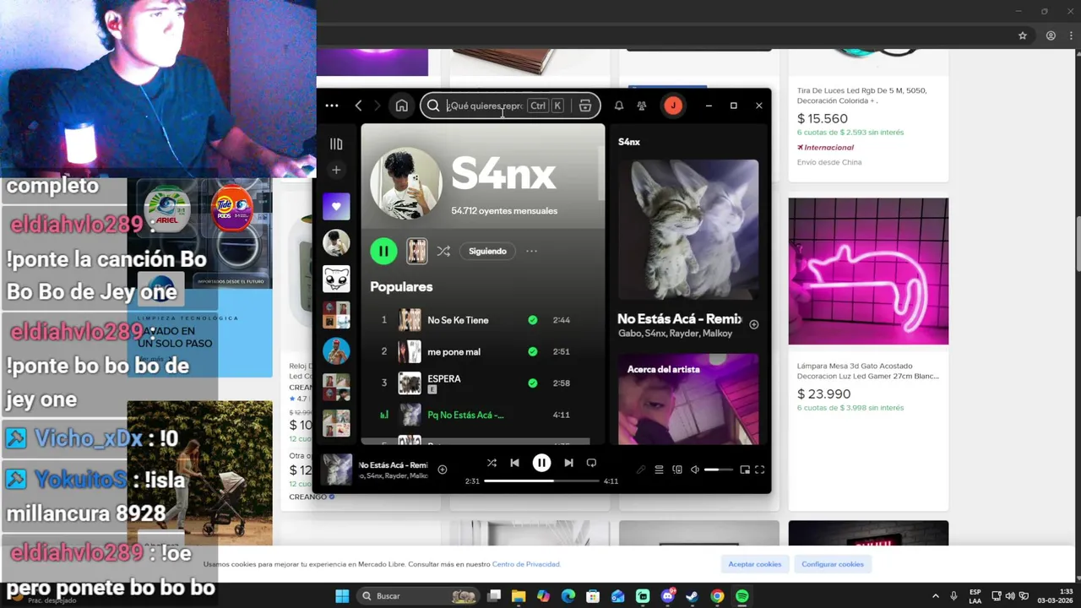Open the 'J' profile avatar menu
Screen dimensions: 1081x608
click(673, 106)
